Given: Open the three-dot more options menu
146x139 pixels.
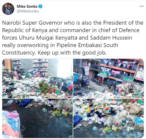Looking at the screenshot, I should pyautogui.click(x=141, y=6).
